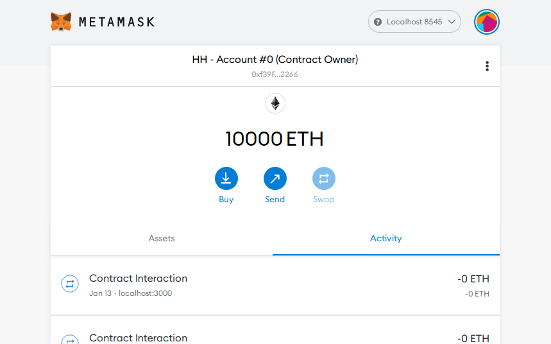This screenshot has width=551, height=344.
Task: Click the Buy download-arrow icon
Action: point(226,178)
